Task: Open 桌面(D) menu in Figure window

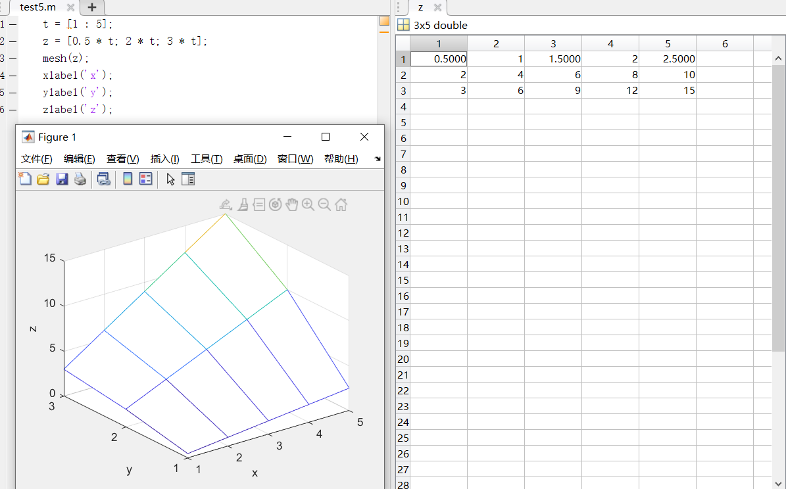Action: [250, 159]
